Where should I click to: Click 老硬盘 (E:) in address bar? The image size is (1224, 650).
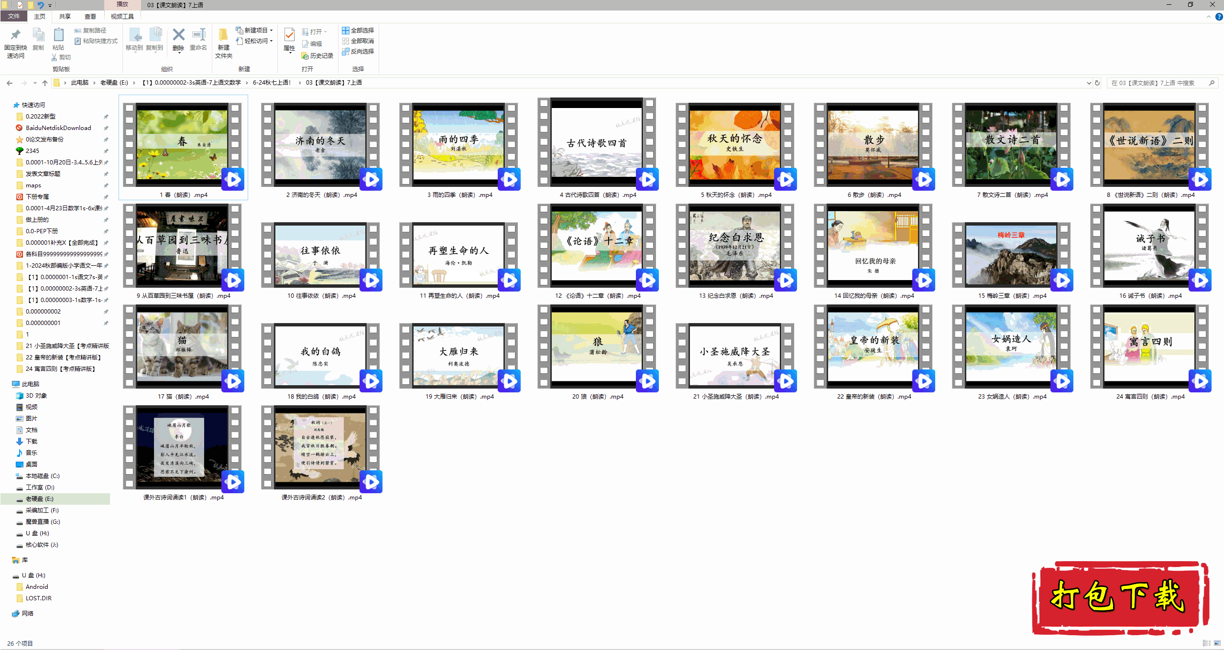(x=114, y=83)
